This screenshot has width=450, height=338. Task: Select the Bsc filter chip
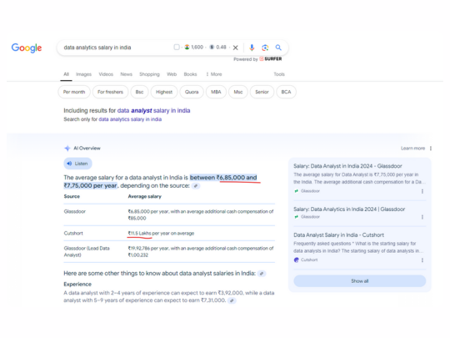[139, 92]
